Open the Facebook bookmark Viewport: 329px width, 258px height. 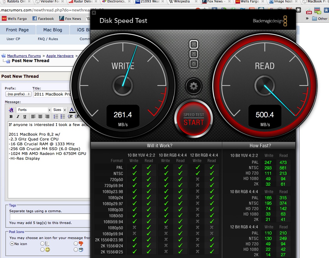43,18
